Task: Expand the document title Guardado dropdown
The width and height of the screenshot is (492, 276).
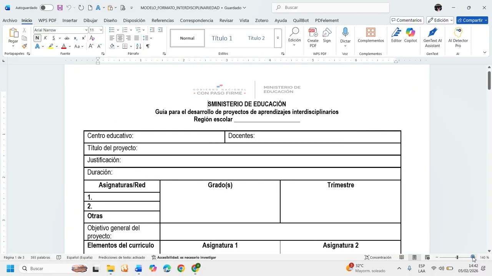Action: 244,8
